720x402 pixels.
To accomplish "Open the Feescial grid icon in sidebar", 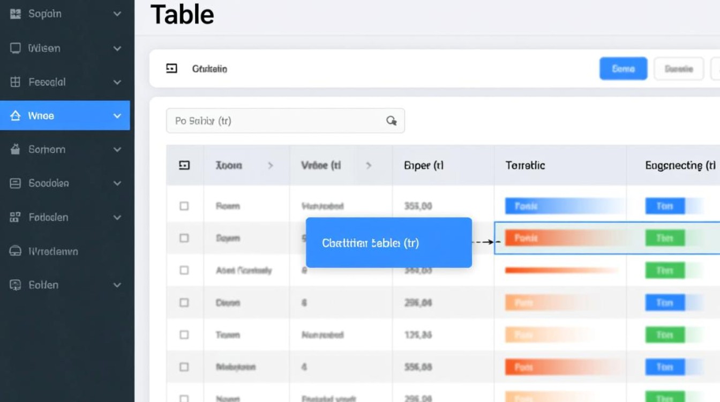I will click(15, 82).
